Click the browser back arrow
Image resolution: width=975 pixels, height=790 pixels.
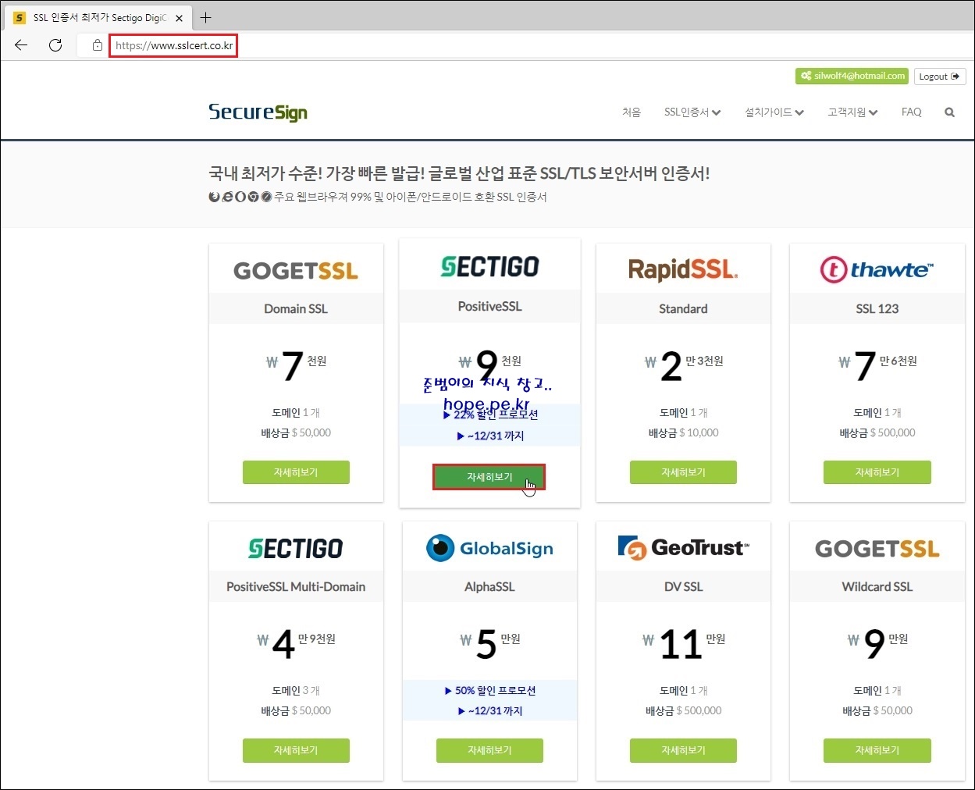(21, 45)
